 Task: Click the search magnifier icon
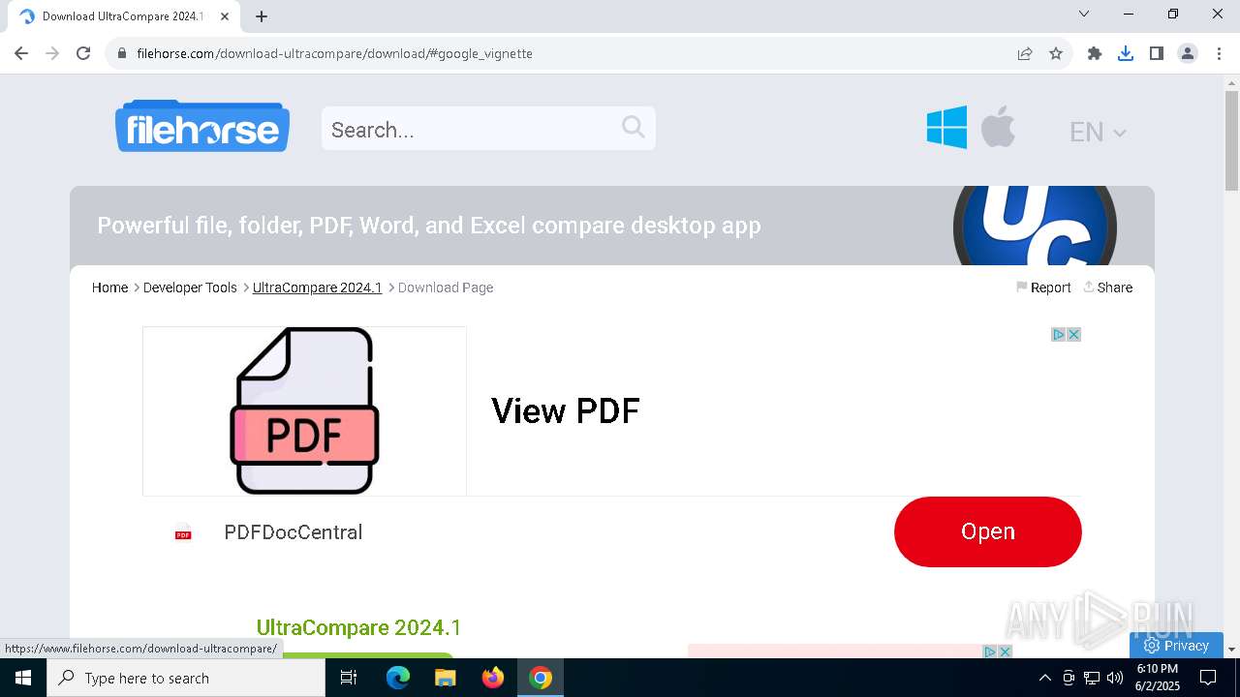pyautogui.click(x=634, y=127)
